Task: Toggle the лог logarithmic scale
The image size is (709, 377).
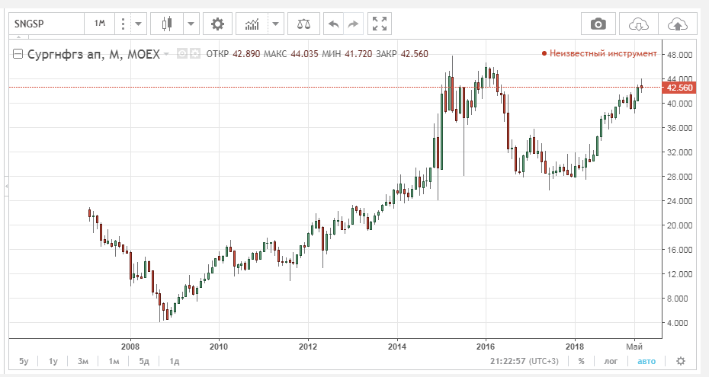Action: pos(611,361)
